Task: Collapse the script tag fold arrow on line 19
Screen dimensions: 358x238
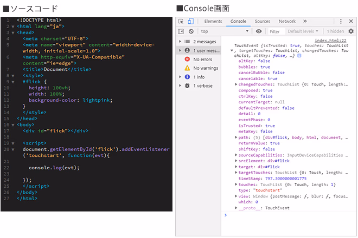Action: coord(13,143)
